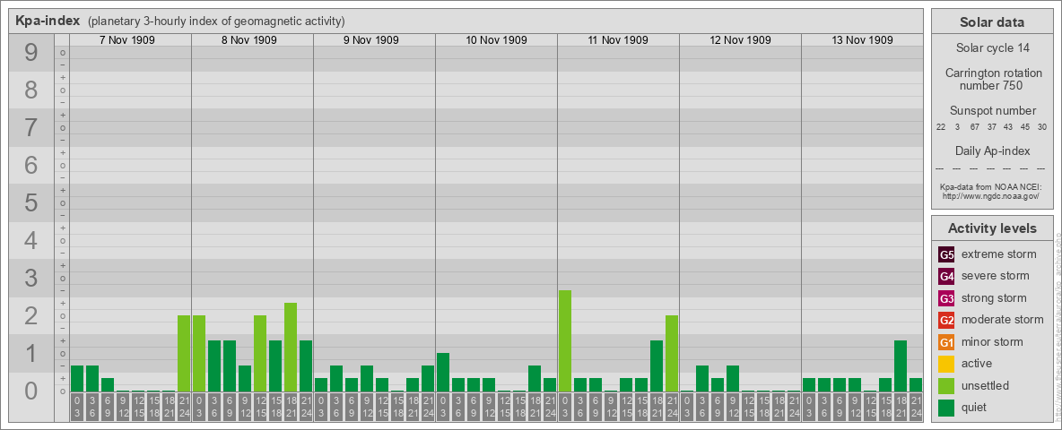The width and height of the screenshot is (1062, 430).
Task: Click the '0 3' time slot label under 11 Nov
Action: (x=565, y=408)
